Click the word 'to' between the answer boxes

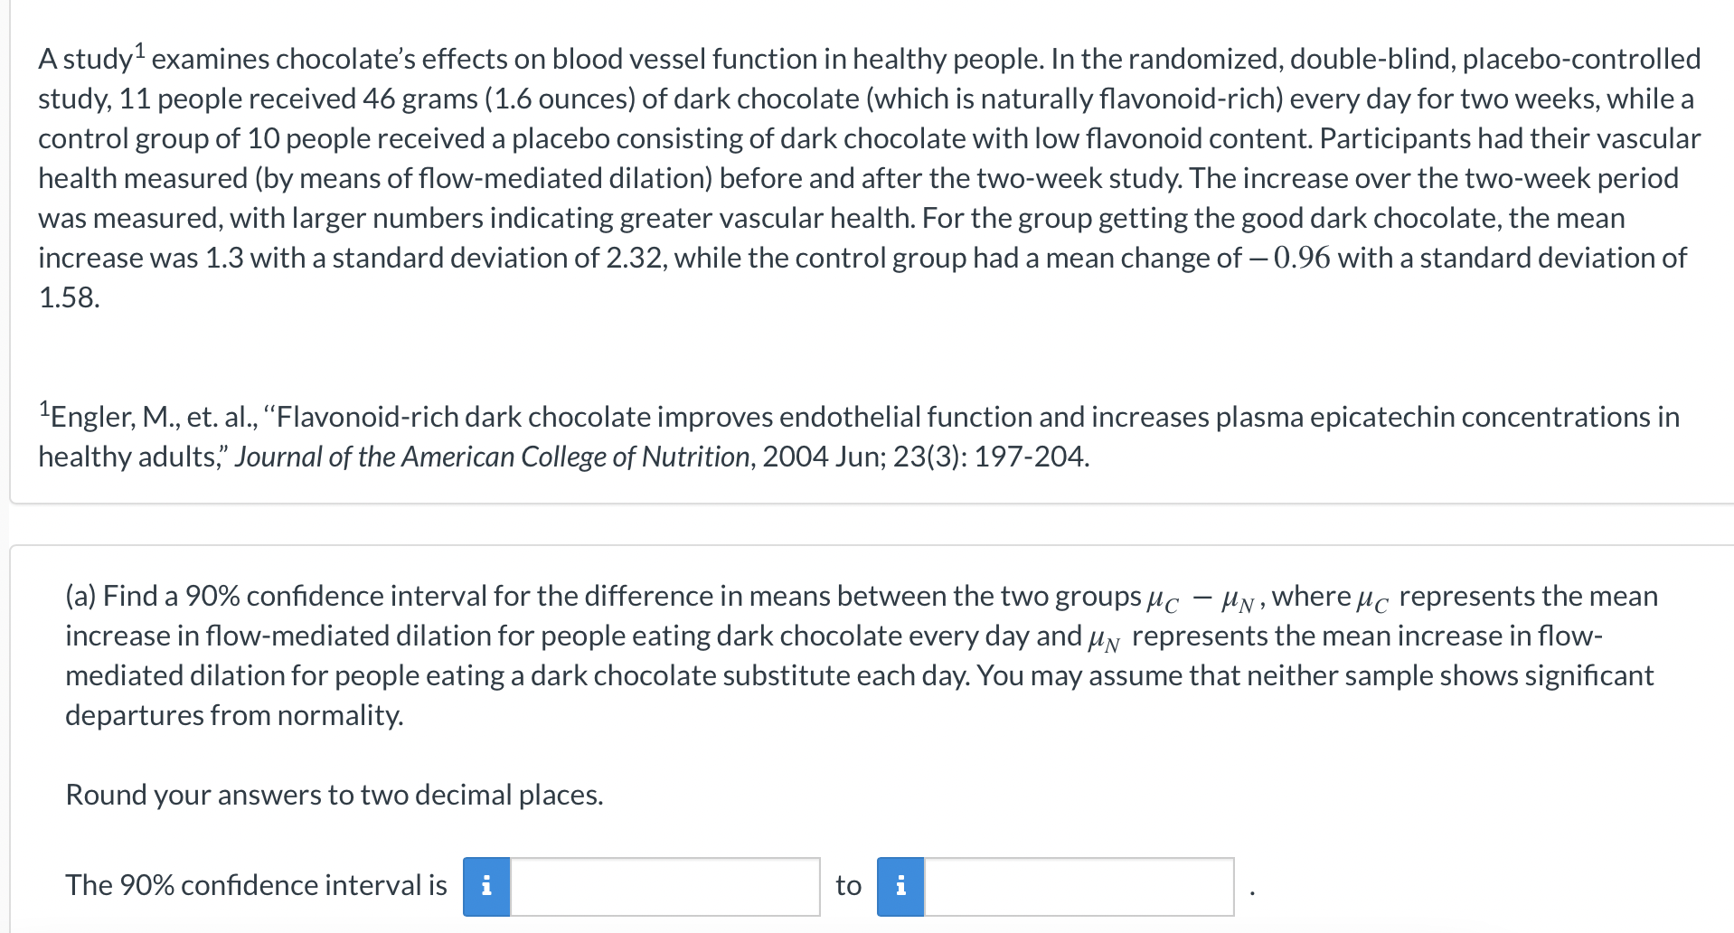[848, 886]
